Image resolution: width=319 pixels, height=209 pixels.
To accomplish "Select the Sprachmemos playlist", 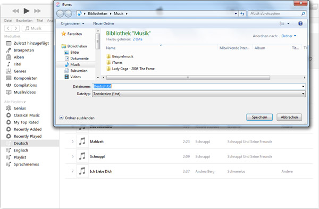I will point(26,164).
